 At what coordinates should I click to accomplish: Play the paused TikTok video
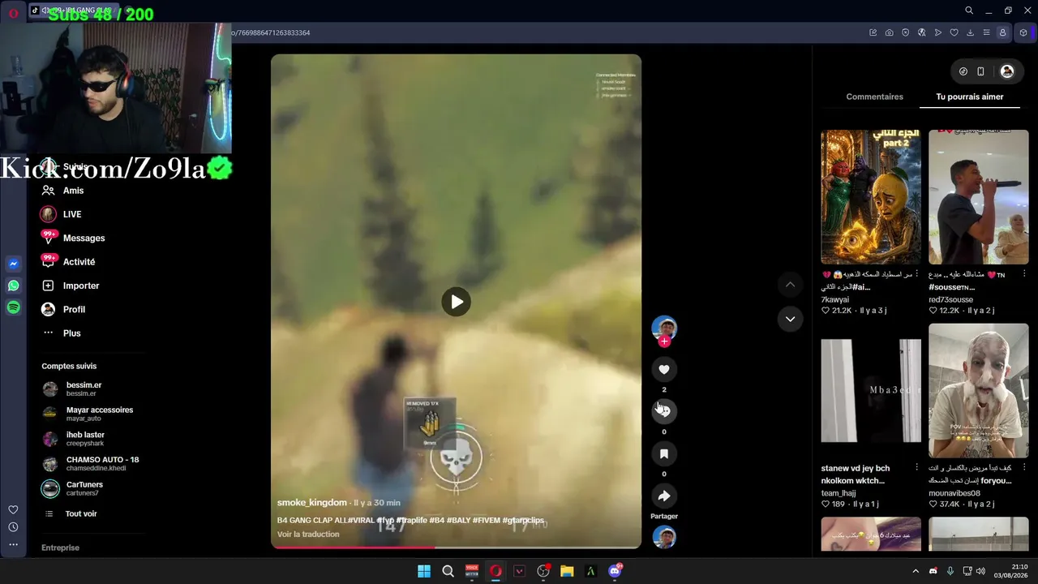pyautogui.click(x=457, y=302)
